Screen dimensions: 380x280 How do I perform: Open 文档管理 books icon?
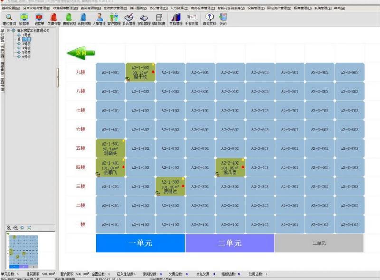(x=176, y=19)
